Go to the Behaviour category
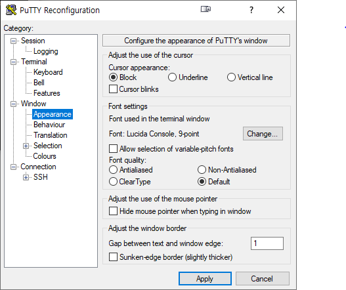The width and height of the screenshot is (346, 290). pos(49,125)
